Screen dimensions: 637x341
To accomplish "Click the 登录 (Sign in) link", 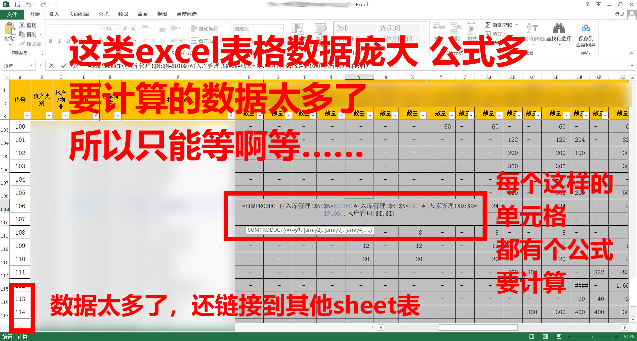I will pyautogui.click(x=619, y=14).
